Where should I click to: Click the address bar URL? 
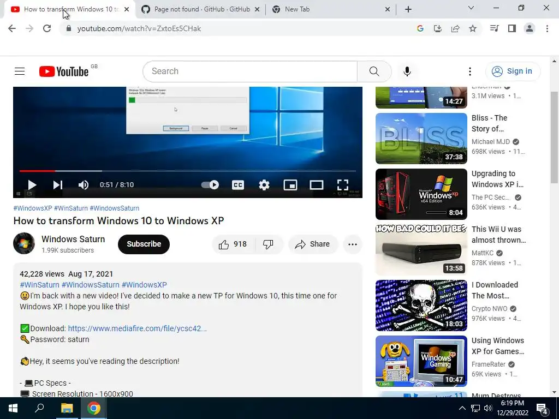click(x=139, y=28)
